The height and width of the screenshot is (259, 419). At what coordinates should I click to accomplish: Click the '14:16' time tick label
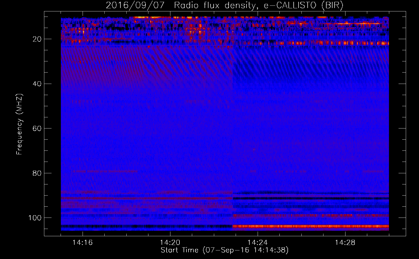pyautogui.click(x=83, y=243)
